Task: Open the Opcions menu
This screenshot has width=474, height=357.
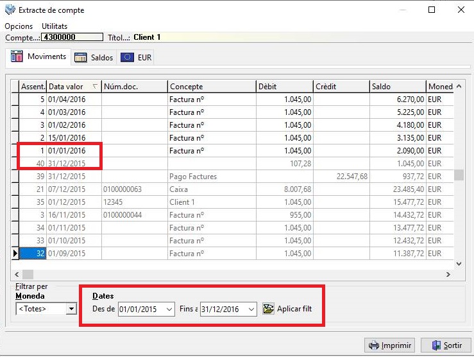Action: [19, 26]
